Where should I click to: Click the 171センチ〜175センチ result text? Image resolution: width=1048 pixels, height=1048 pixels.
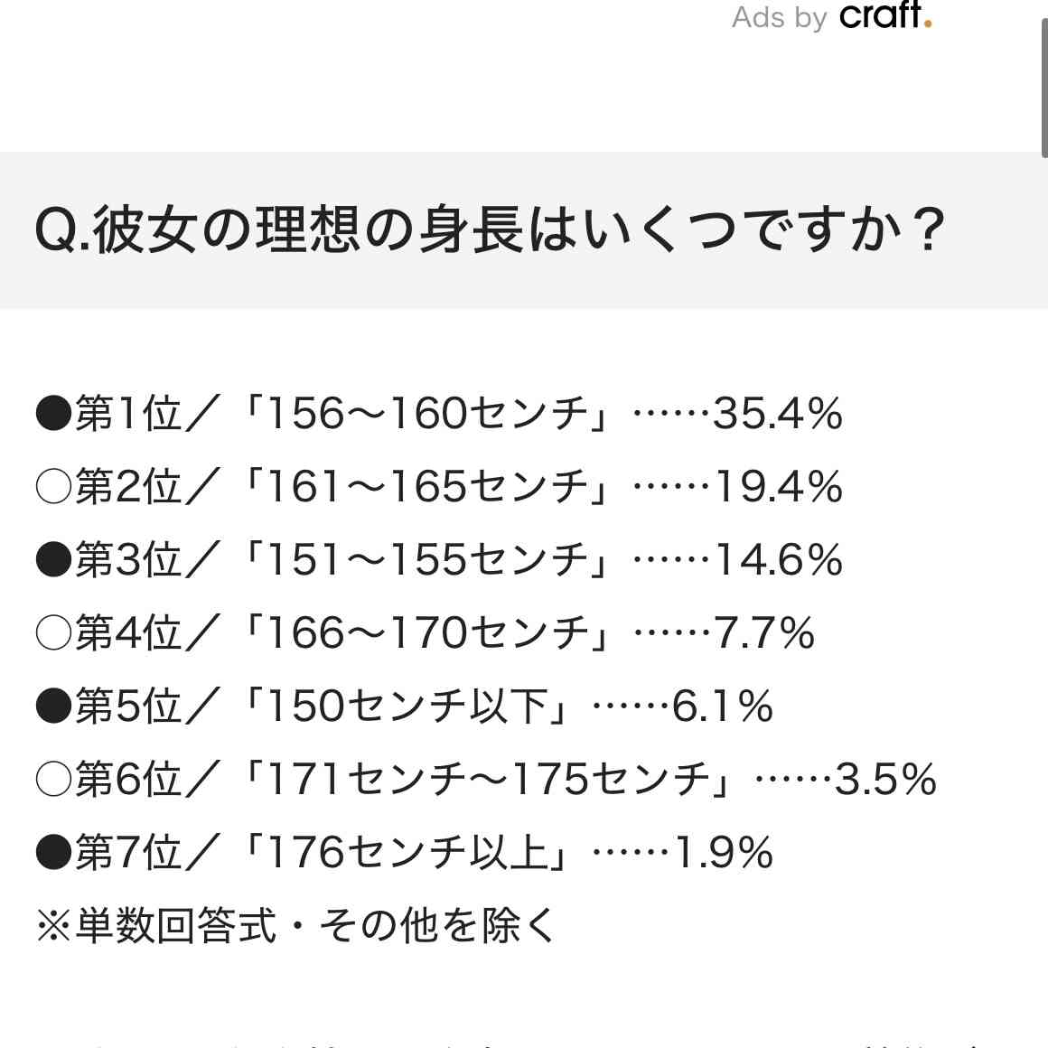point(488,780)
